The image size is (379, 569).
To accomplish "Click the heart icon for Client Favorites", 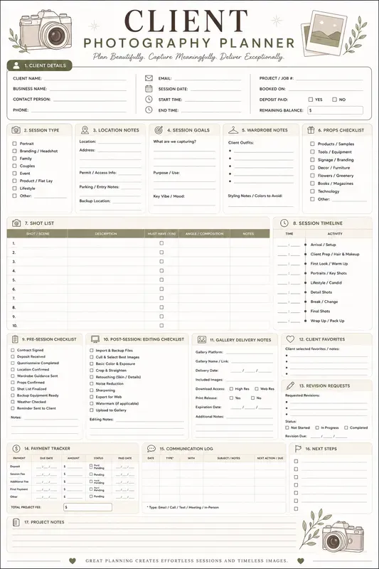I will 290,339.
